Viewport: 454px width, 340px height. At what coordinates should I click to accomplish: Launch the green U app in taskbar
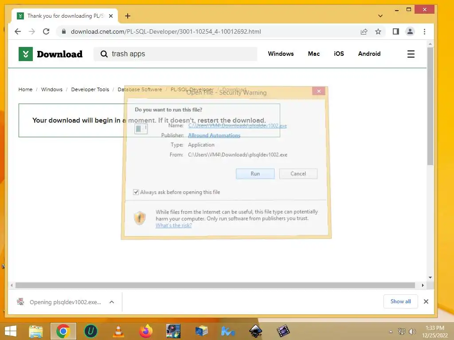[x=90, y=331]
